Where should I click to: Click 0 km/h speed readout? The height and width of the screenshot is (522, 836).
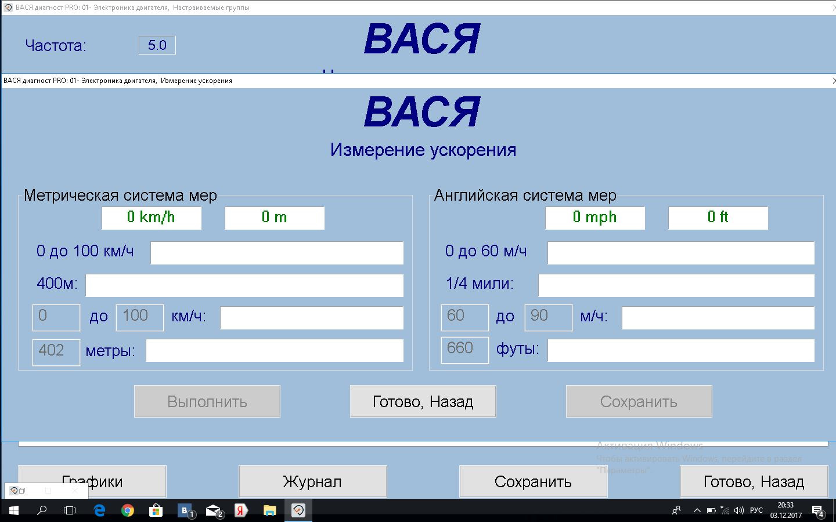[152, 217]
